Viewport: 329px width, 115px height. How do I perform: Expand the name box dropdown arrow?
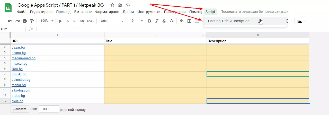pos(23,29)
